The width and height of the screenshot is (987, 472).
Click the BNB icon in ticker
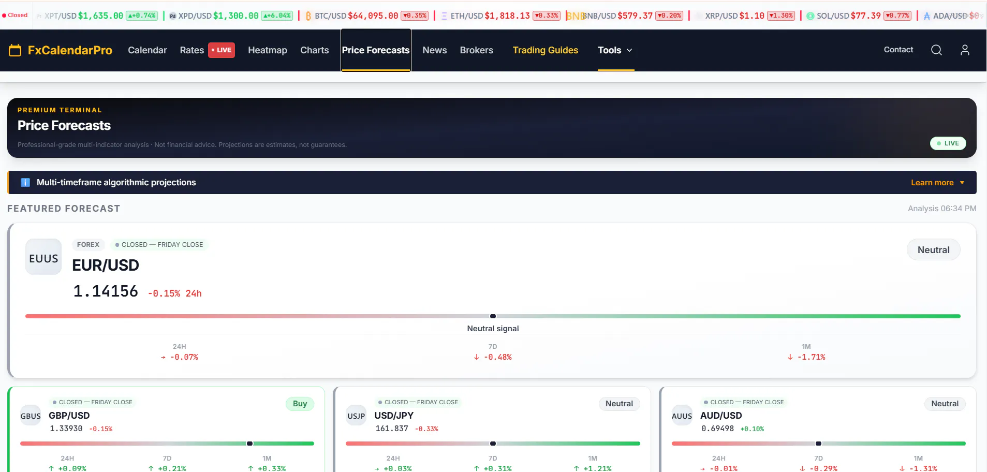(x=574, y=16)
